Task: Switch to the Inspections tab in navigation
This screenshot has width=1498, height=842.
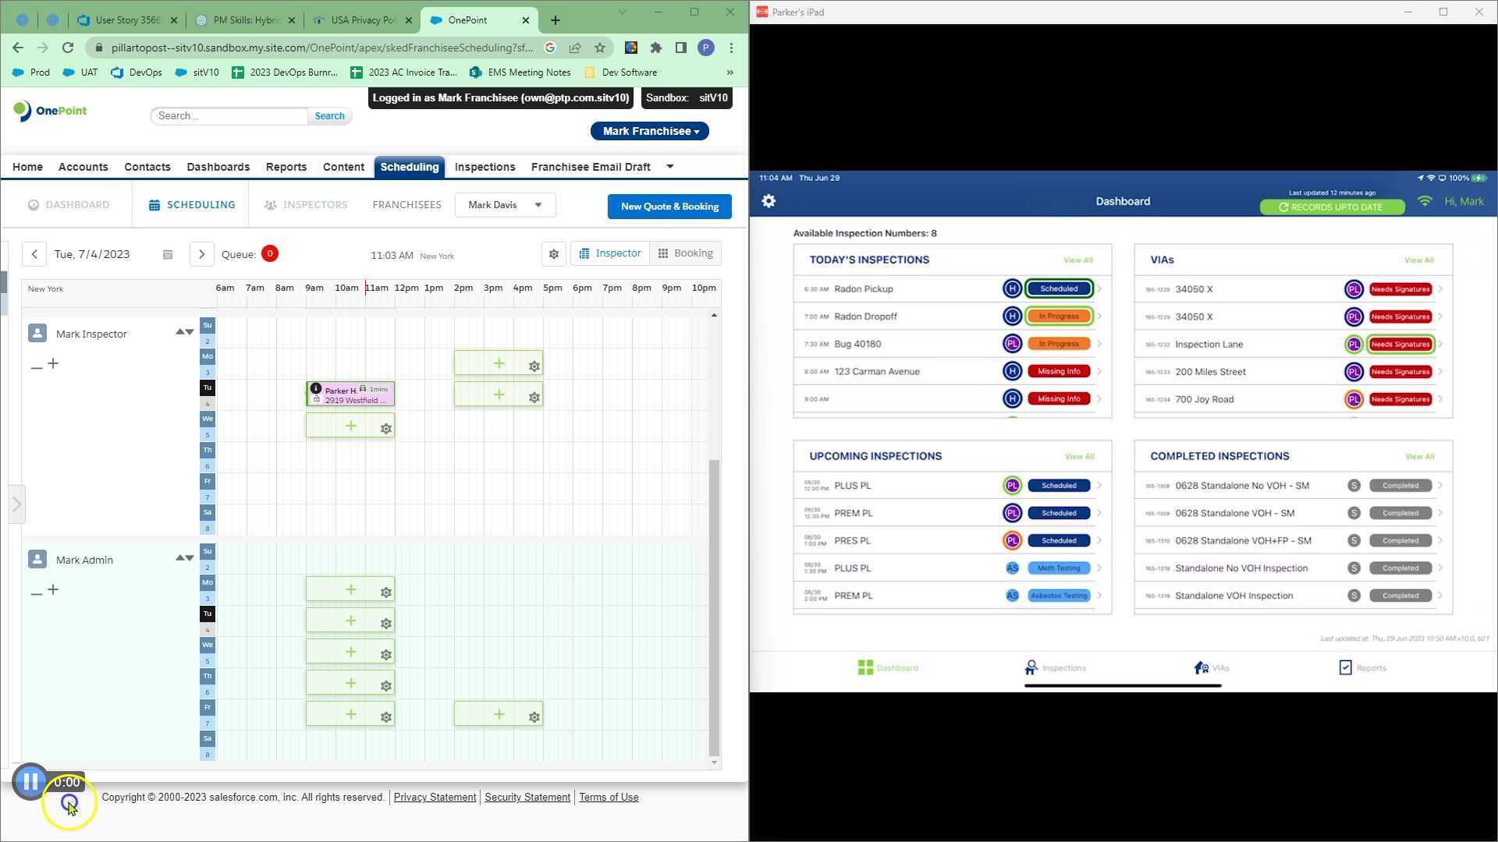Action: click(x=485, y=166)
